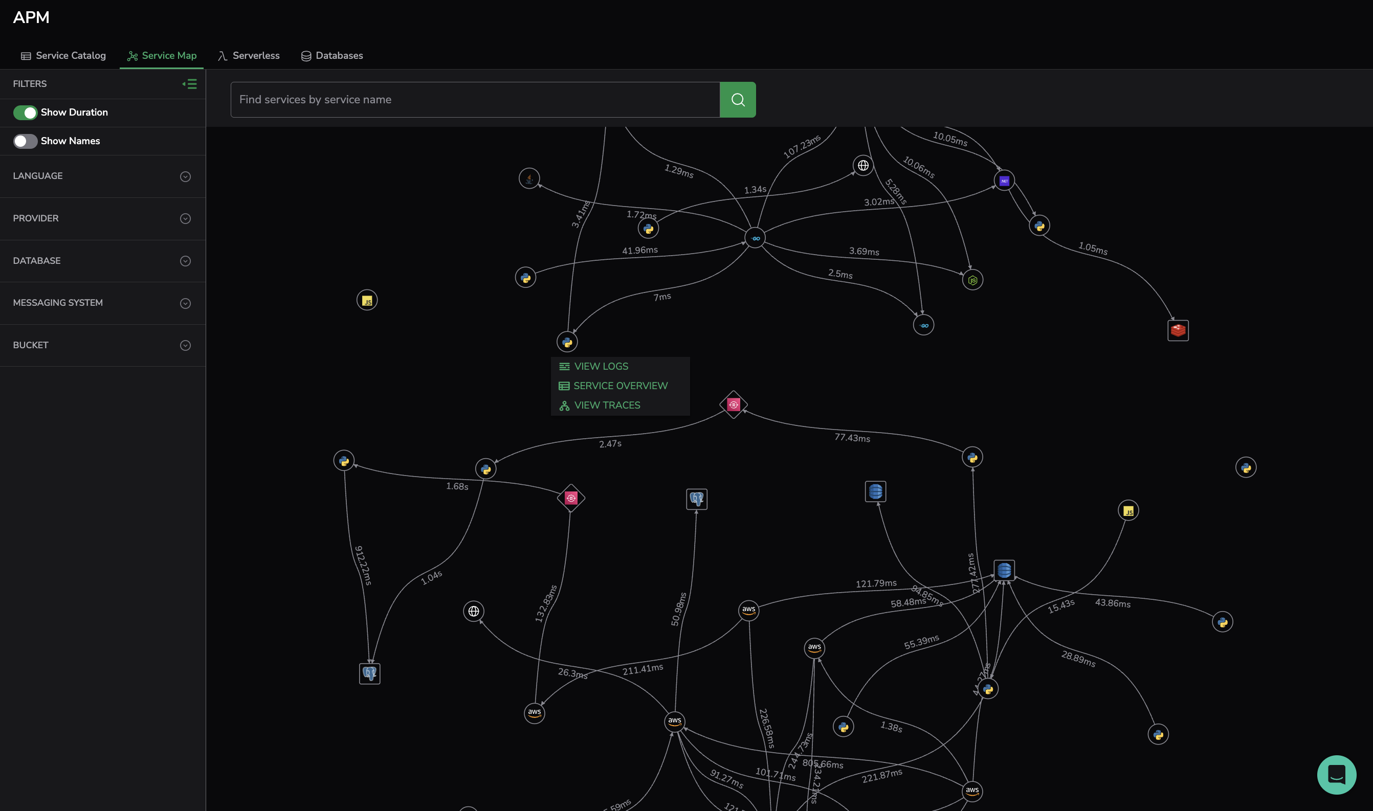Collapse the filters panel icon
1373x811 pixels.
[190, 84]
